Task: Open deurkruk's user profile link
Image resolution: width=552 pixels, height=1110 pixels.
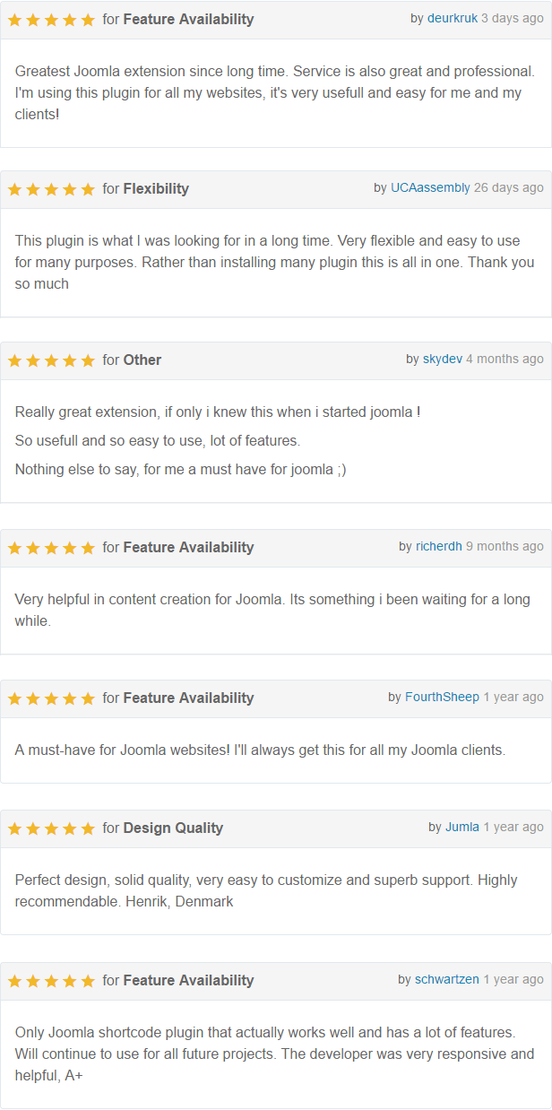Action: [453, 18]
